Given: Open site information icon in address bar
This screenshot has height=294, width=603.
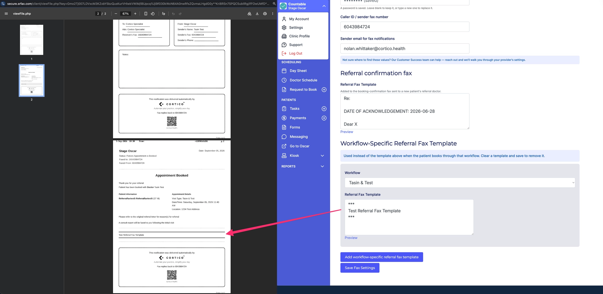Looking at the screenshot, I should click(3, 4).
